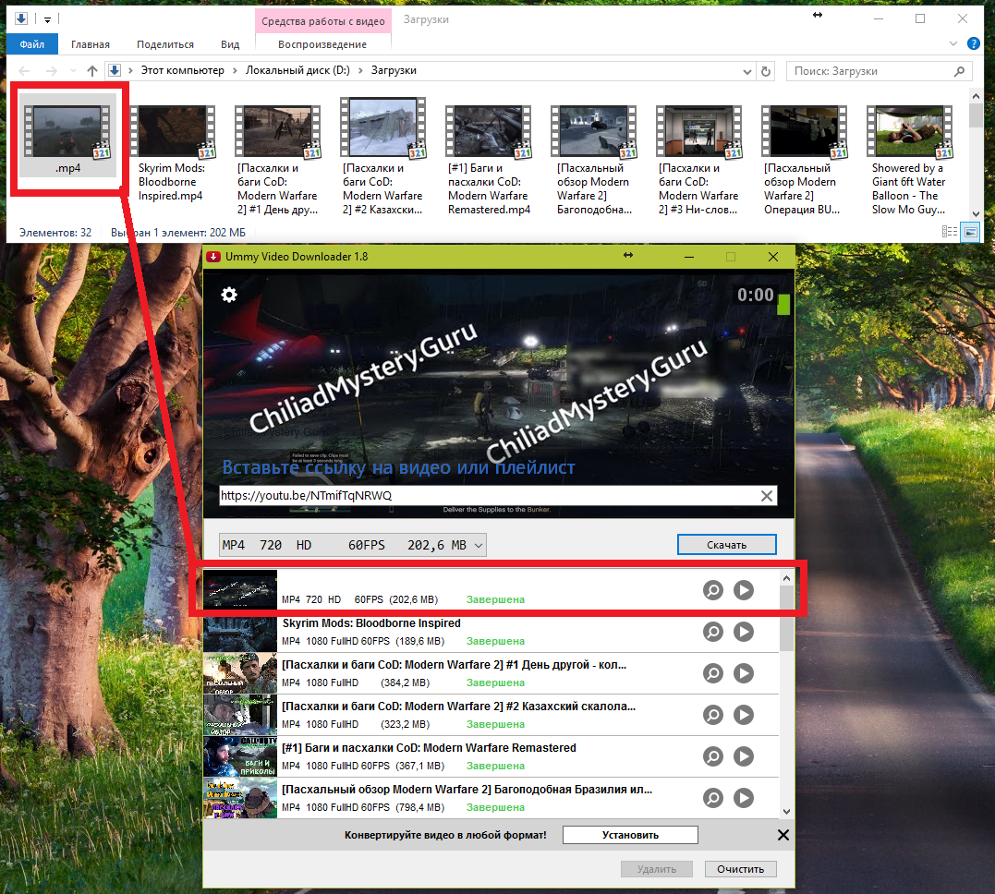Play Skyrim Mods: Bloodborne Inspired video

(744, 632)
